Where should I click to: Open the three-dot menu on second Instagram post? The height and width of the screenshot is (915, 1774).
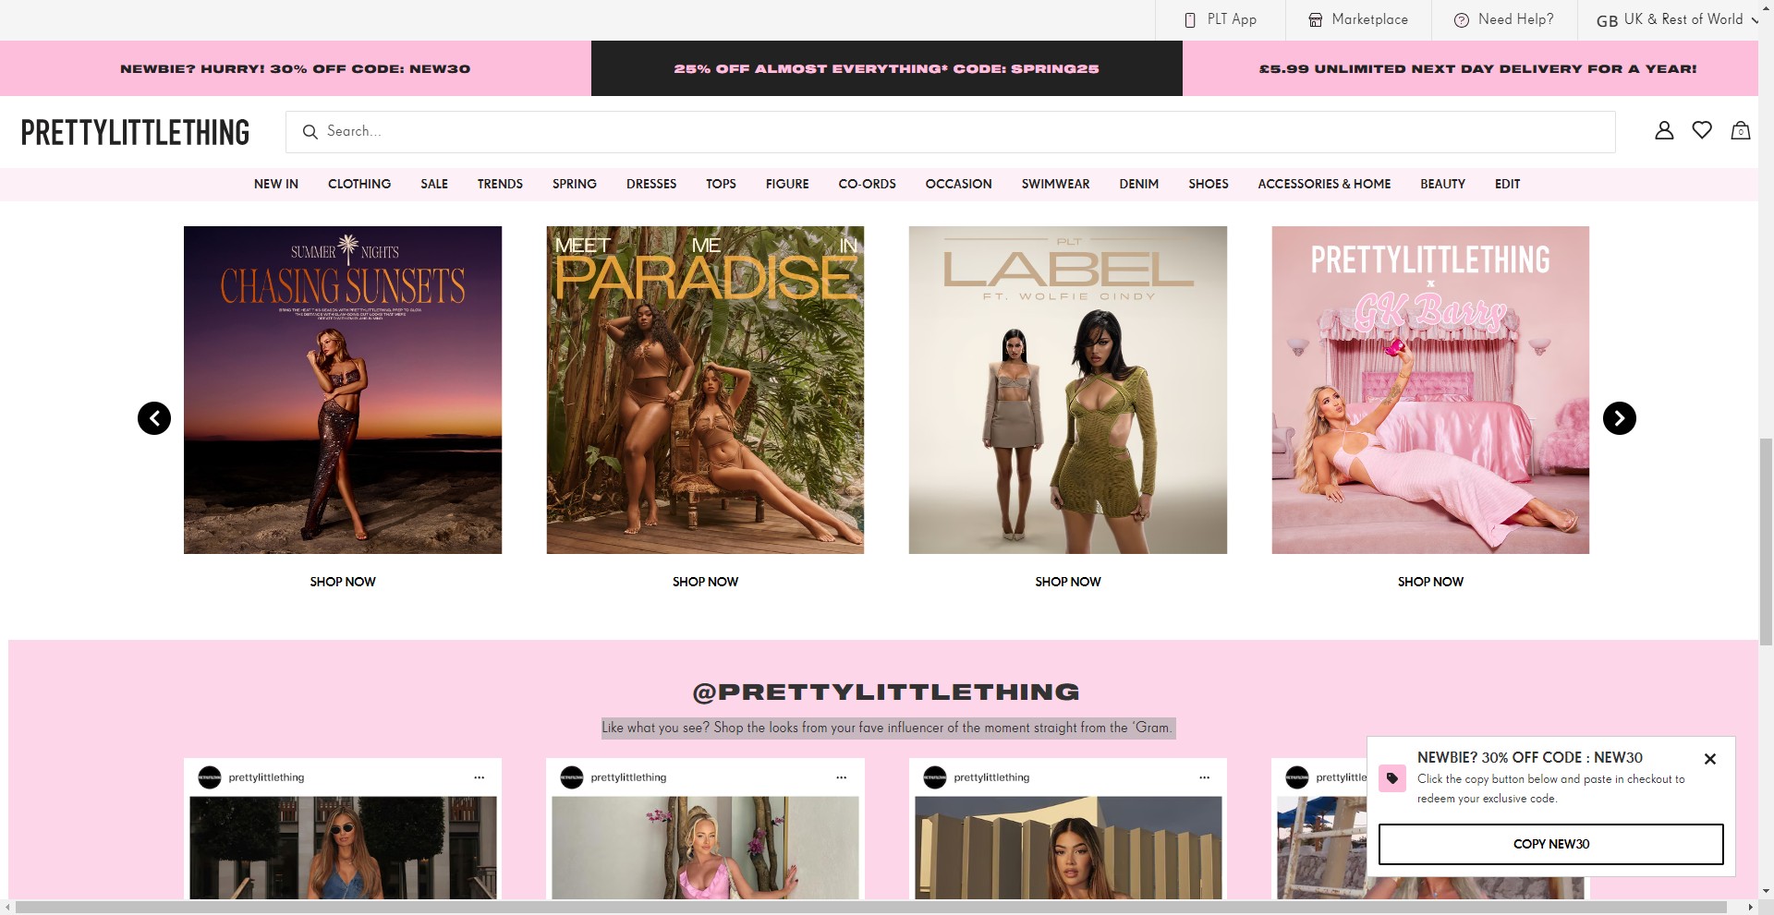841,777
